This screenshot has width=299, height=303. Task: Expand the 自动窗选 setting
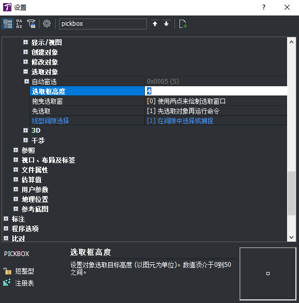pos(26,82)
